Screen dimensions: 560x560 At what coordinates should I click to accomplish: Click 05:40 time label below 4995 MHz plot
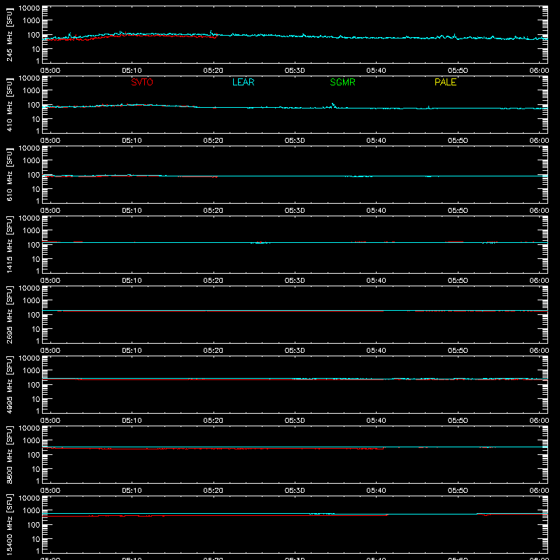point(376,421)
